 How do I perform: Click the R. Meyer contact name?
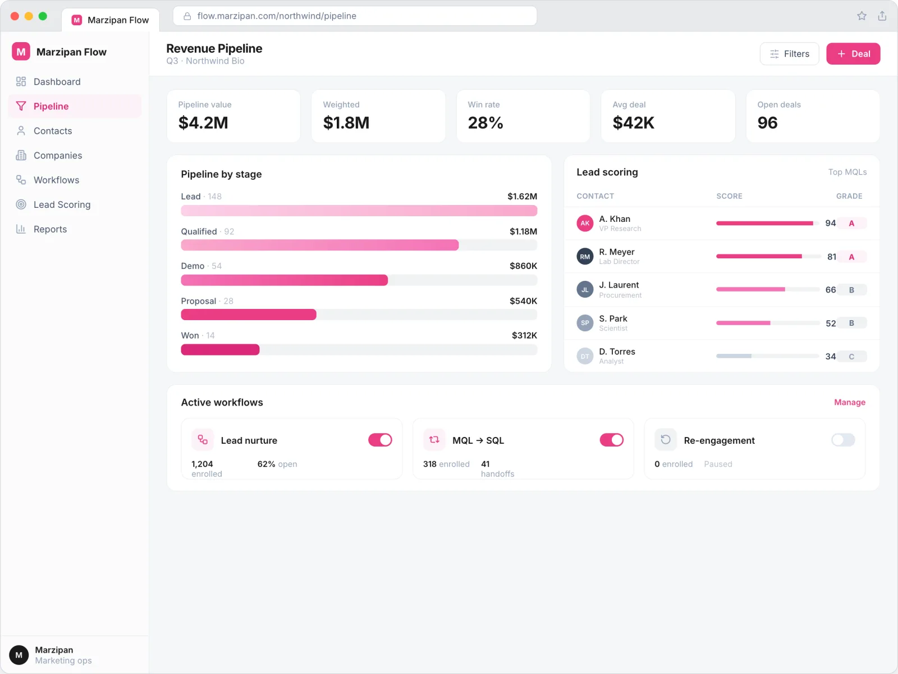tap(617, 252)
